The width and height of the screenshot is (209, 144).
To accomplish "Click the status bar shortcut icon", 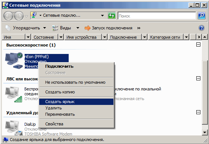I will pyautogui.click(x=6, y=140).
